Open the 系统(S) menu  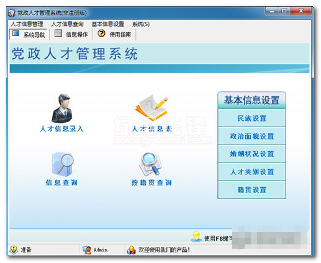[141, 24]
